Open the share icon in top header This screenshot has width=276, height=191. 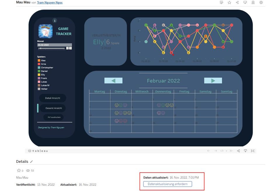pos(237,2)
